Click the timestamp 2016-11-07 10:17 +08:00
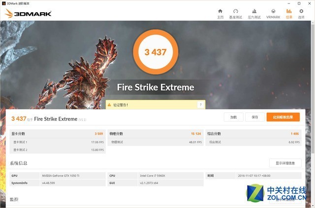Screen dimensions: 315x208 pyautogui.click(x=254, y=176)
